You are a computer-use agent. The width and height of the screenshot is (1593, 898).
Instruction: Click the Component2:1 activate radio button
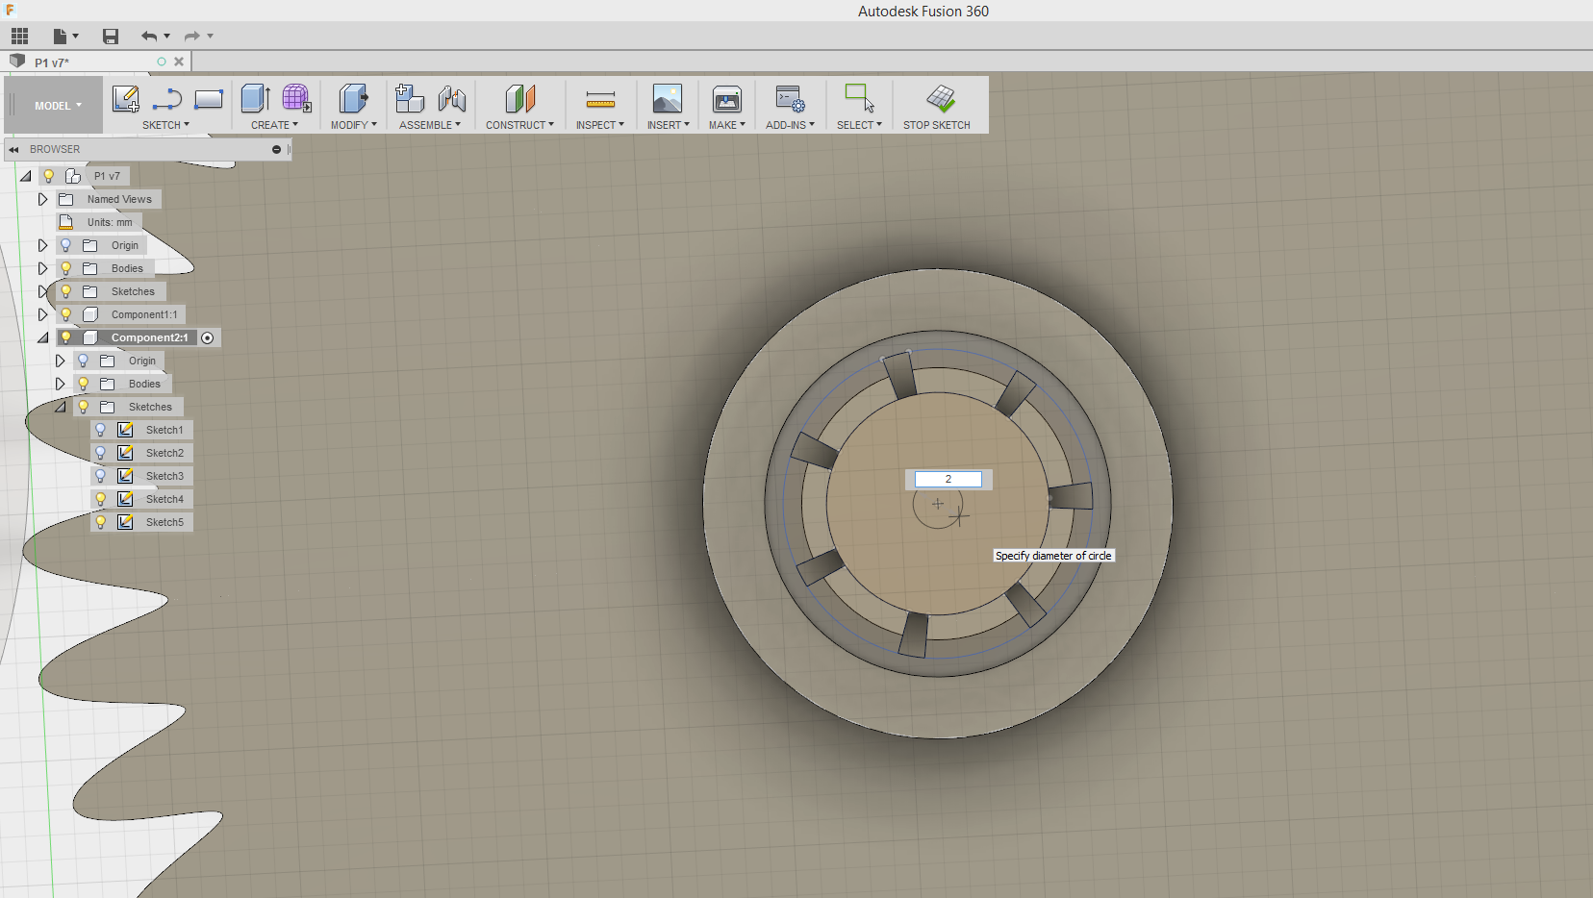click(x=207, y=337)
